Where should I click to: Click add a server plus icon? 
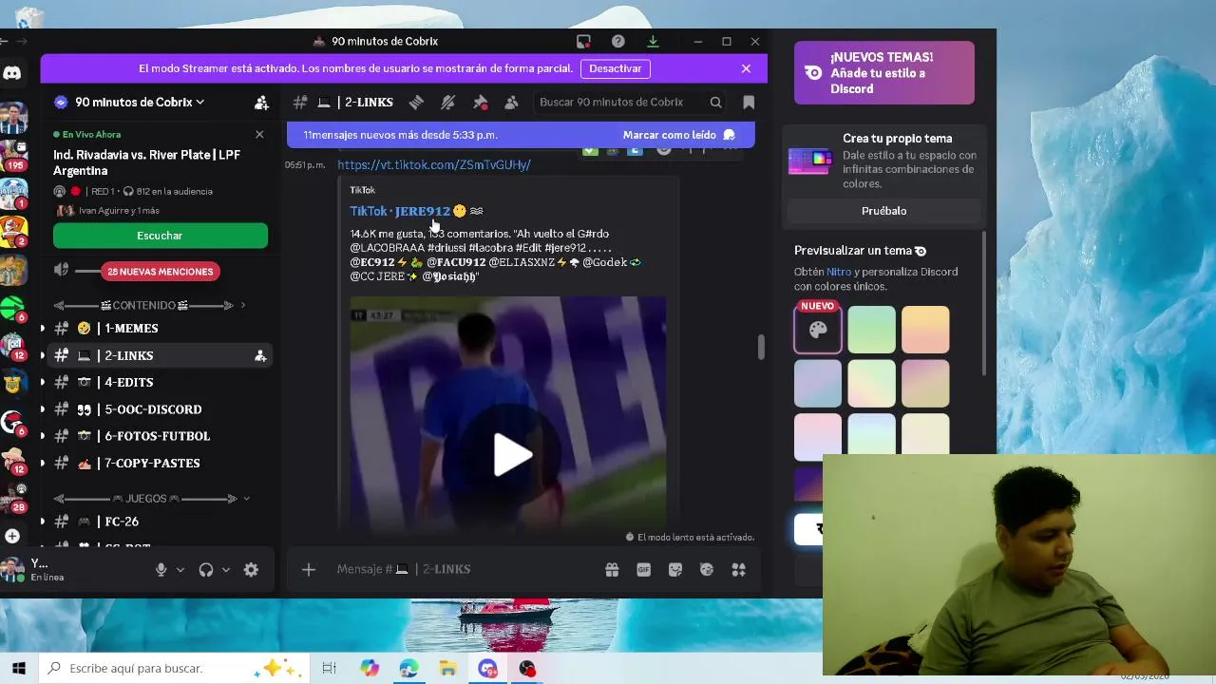pyautogui.click(x=12, y=536)
